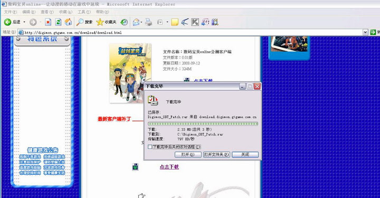Click the grey Forward arrow button
380x198 pixels.
tap(33, 22)
